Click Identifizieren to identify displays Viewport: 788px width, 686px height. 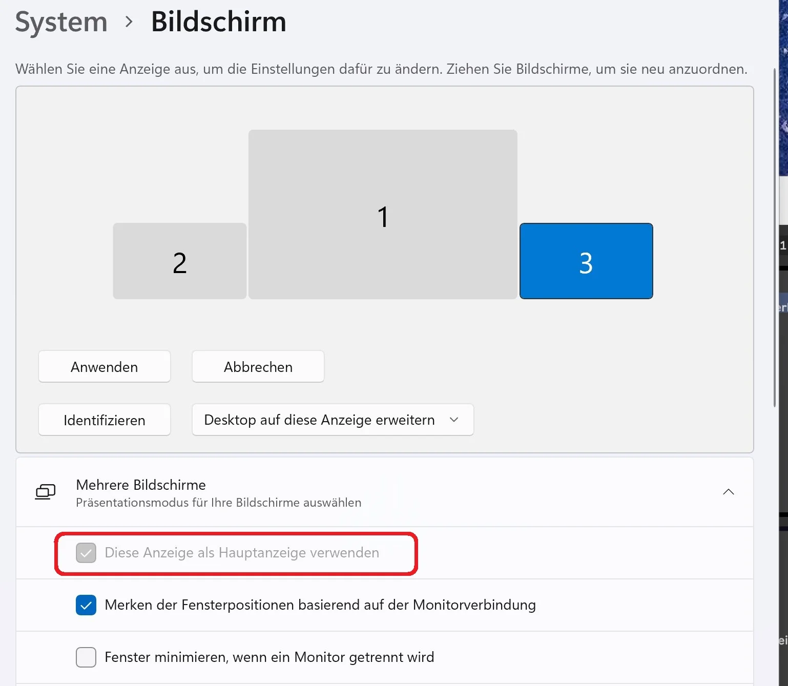(105, 420)
